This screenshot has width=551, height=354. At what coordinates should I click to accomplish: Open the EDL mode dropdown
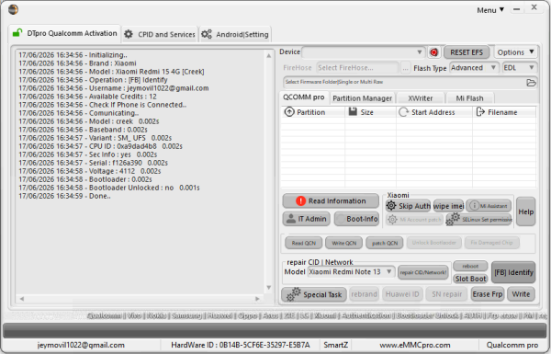pyautogui.click(x=519, y=67)
